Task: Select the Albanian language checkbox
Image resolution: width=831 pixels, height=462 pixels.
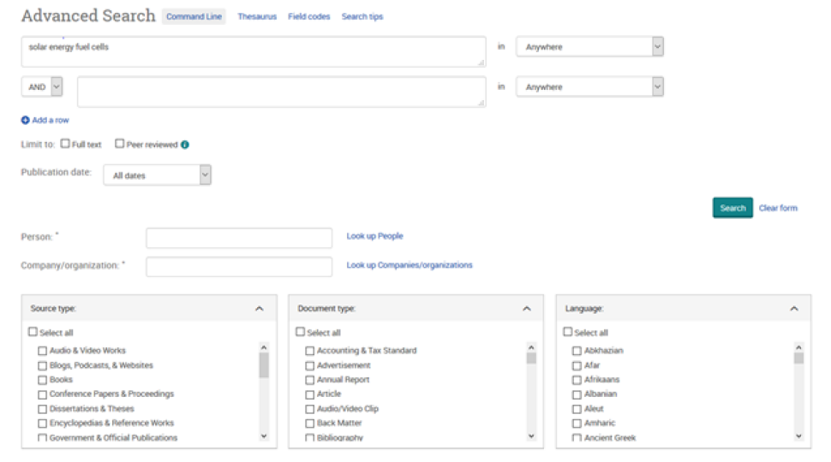Action: pyautogui.click(x=577, y=394)
